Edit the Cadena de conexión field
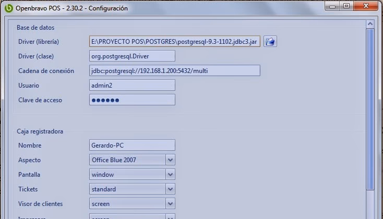This screenshot has width=383, height=219. 175,70
